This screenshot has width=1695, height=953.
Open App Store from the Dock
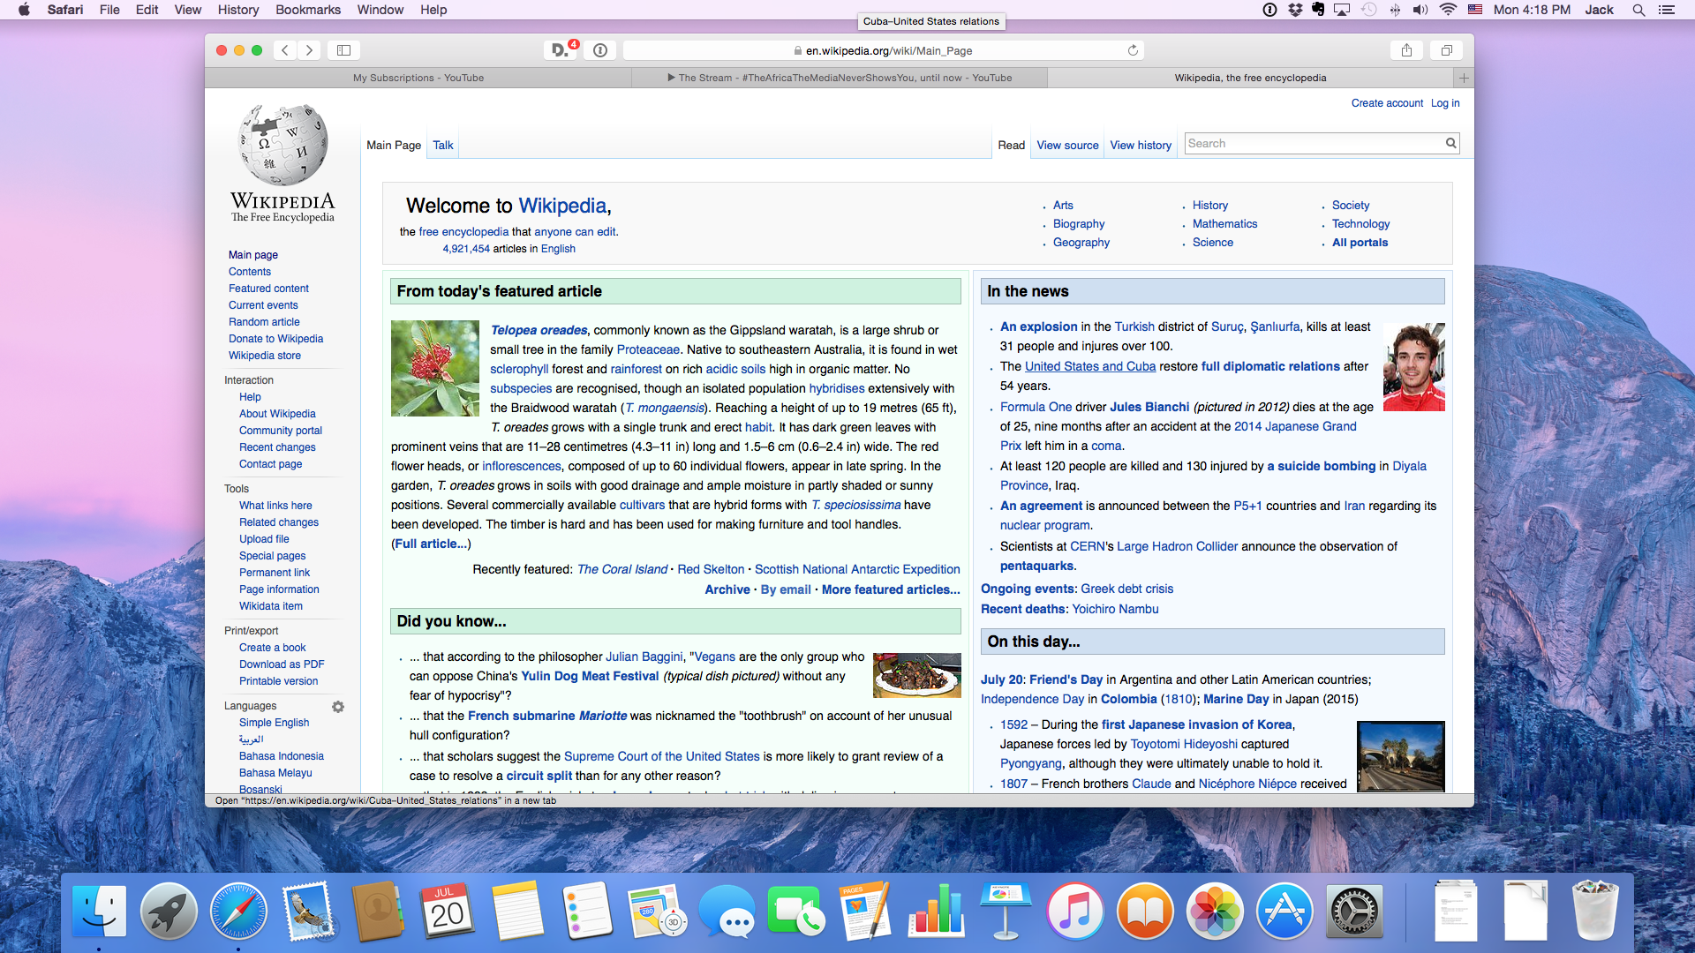pos(1284,911)
